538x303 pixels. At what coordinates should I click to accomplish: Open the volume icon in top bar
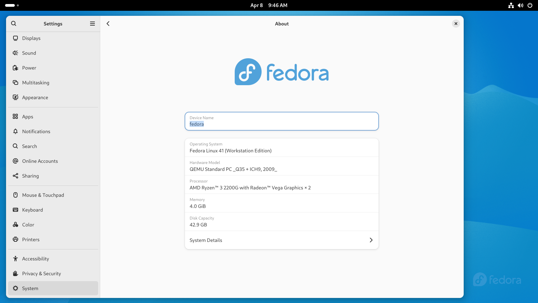tap(521, 5)
